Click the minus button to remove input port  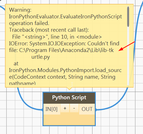click(74, 108)
